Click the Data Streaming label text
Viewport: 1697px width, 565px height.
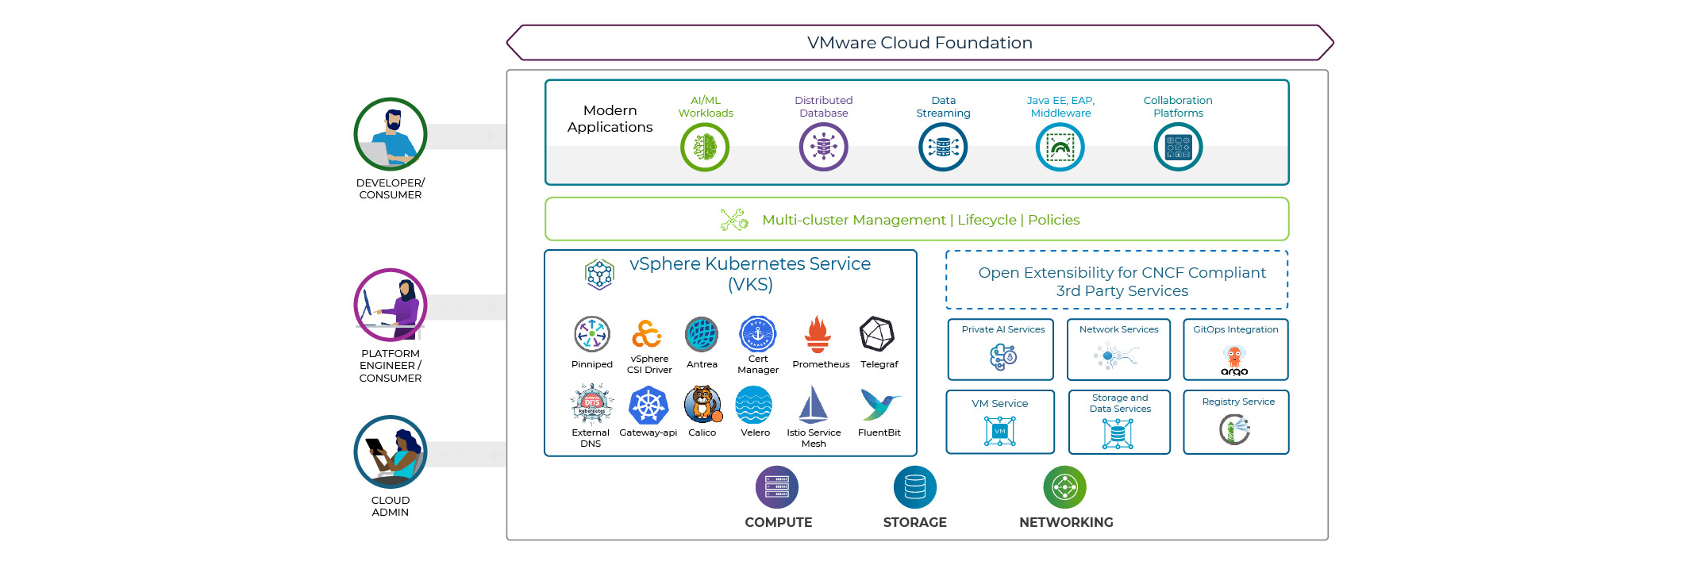tap(943, 107)
